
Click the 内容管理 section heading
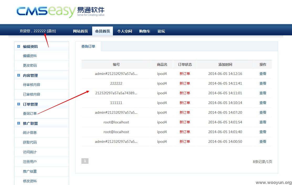point(30,75)
